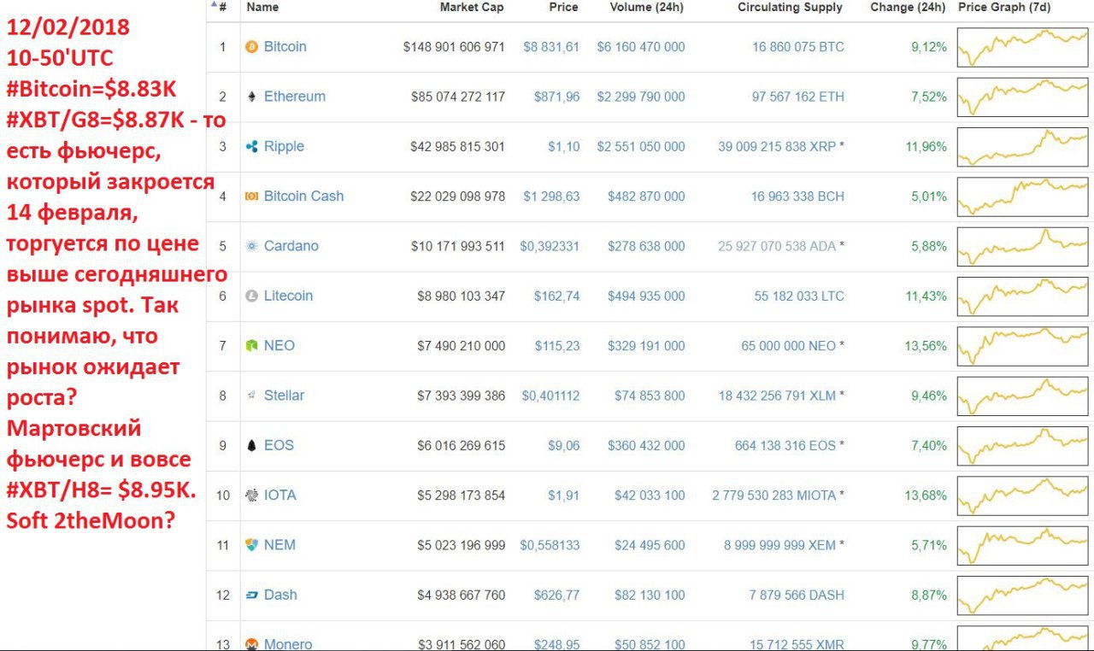Click supply 97 567 162 ETH
This screenshot has width=1094, height=651.
coord(798,97)
